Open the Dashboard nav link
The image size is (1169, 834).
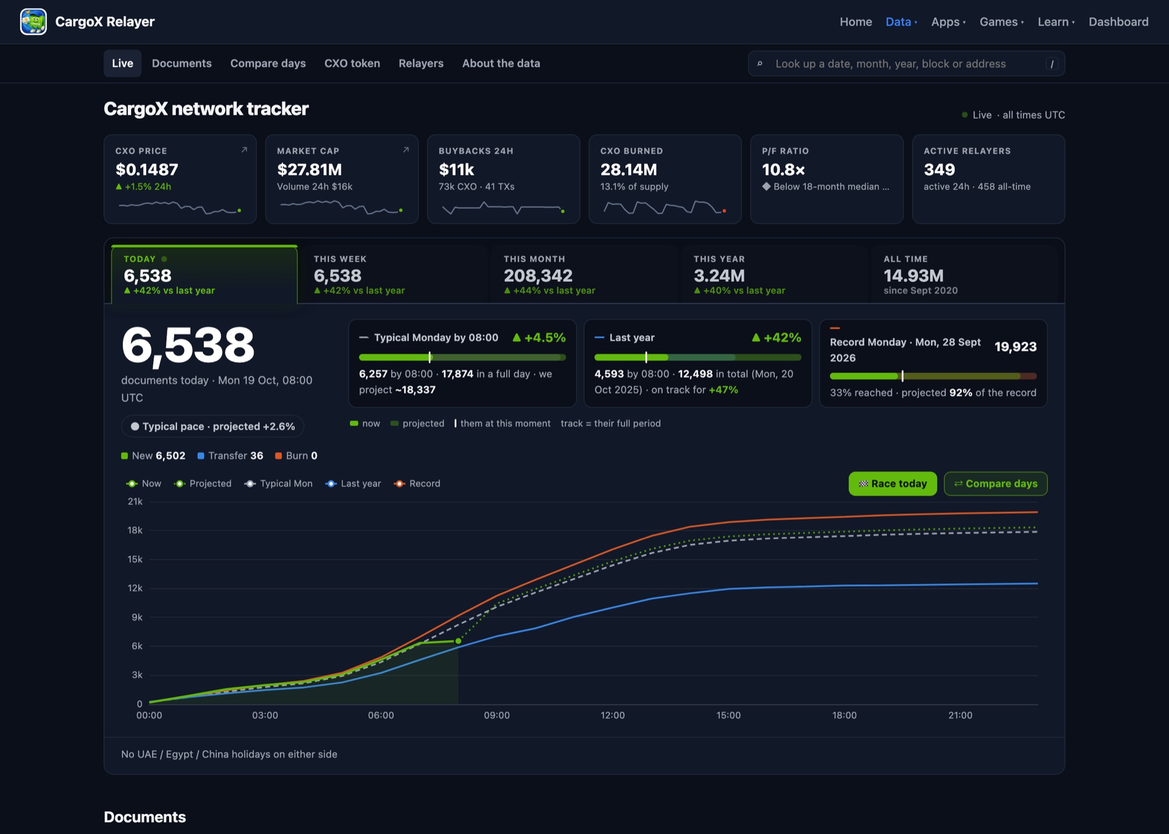(1118, 22)
